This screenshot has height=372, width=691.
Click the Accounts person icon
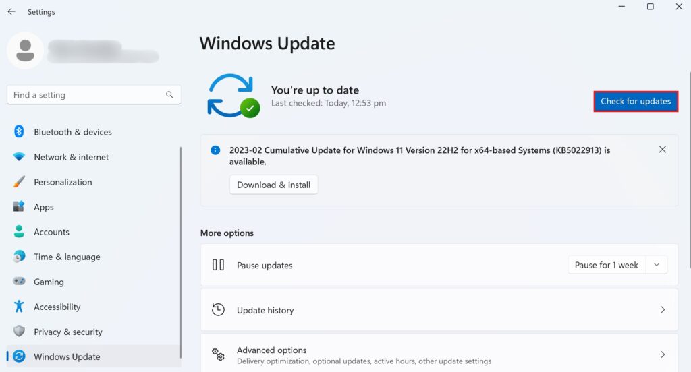pos(19,232)
